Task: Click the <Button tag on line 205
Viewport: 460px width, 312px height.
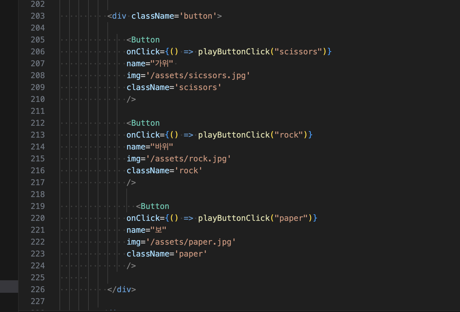Action: pos(143,40)
